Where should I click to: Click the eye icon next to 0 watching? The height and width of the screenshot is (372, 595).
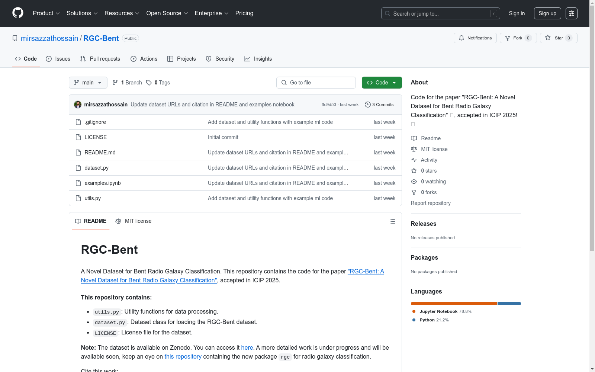414,182
